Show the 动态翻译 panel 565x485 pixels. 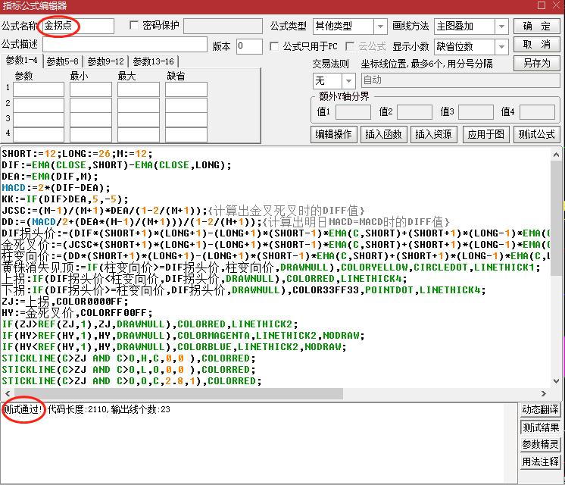[541, 410]
